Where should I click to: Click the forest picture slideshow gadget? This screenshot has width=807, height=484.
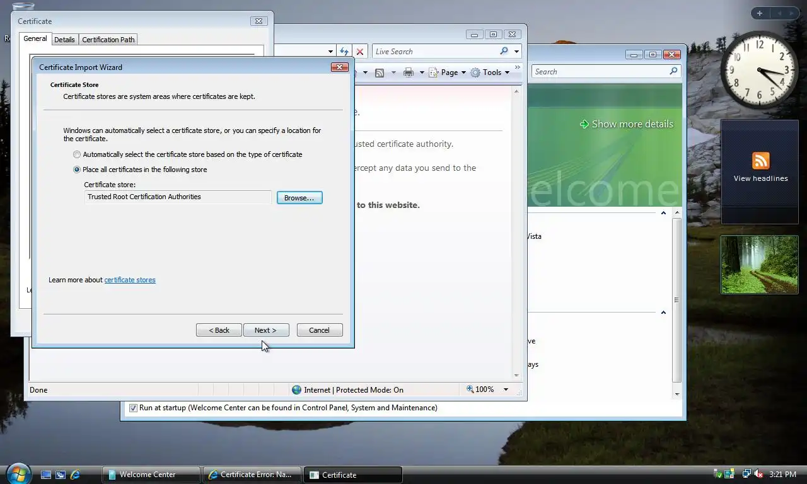(x=760, y=265)
